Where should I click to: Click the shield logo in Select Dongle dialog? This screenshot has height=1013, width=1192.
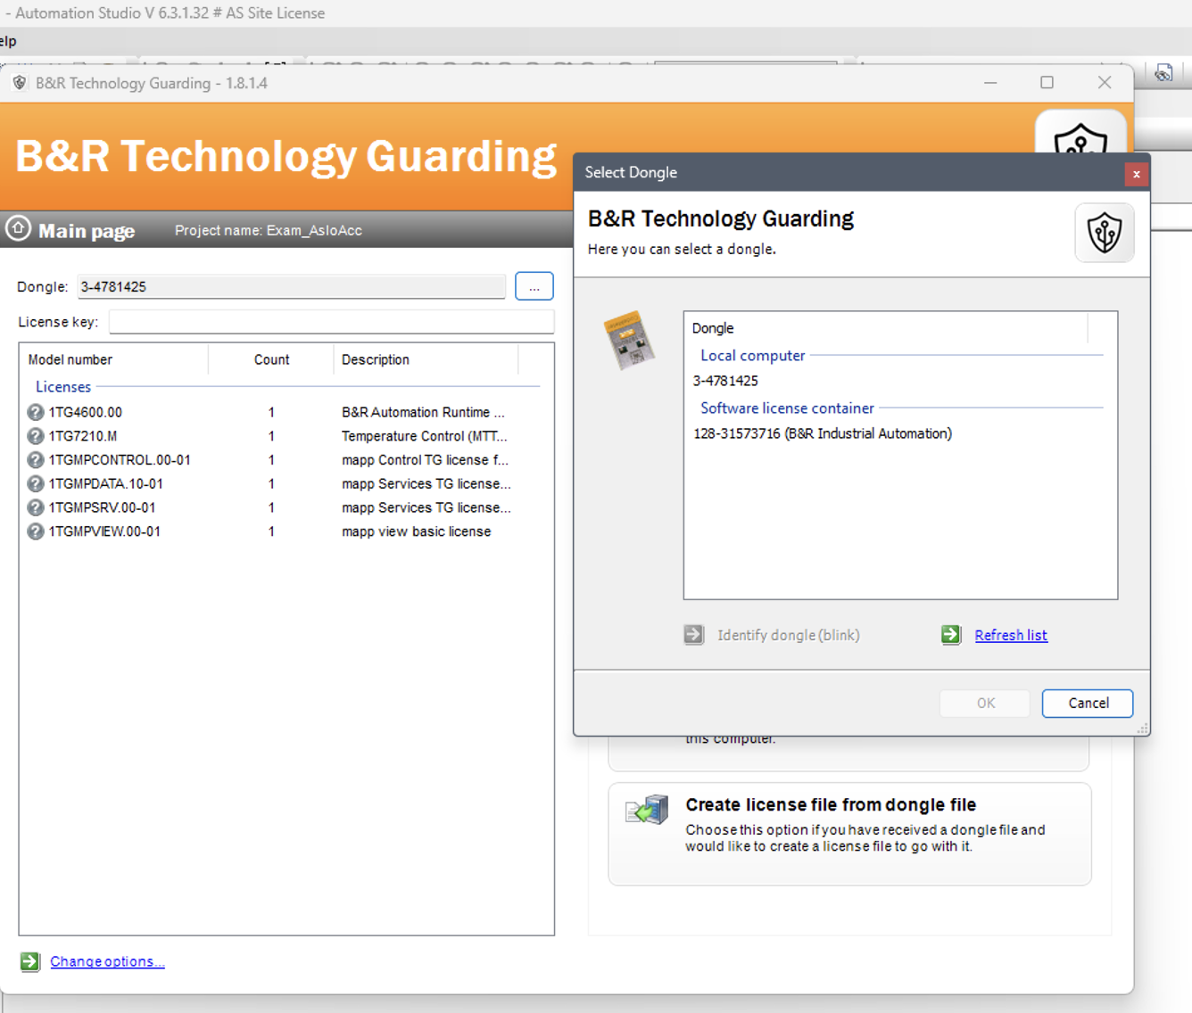click(x=1105, y=233)
